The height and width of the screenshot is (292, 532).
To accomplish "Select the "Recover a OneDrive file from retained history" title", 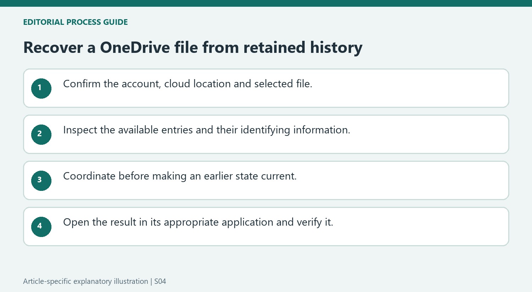I will tap(193, 48).
